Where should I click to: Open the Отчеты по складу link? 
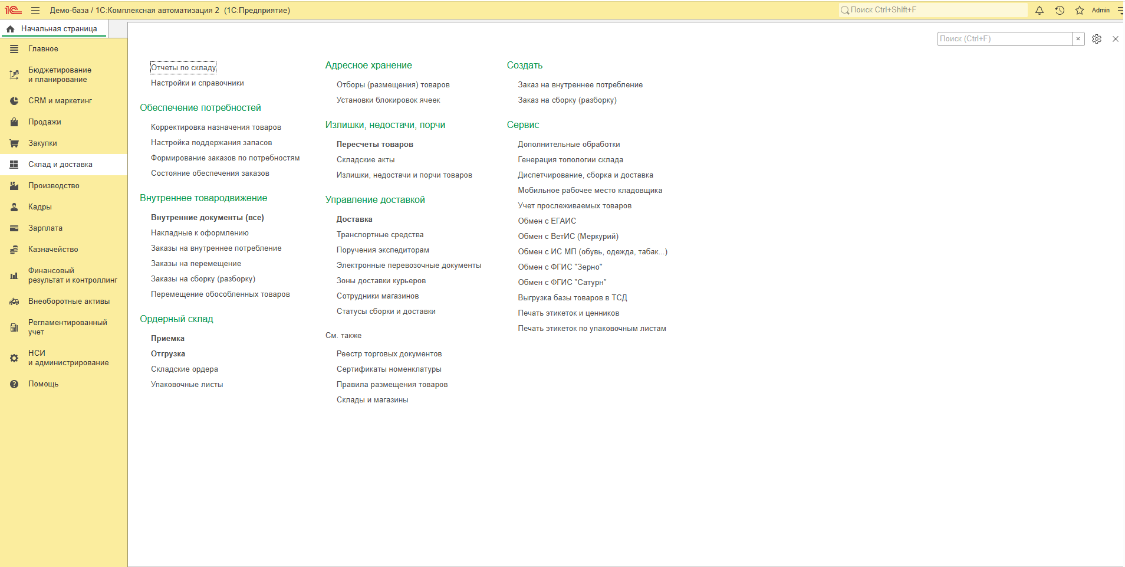pos(183,68)
